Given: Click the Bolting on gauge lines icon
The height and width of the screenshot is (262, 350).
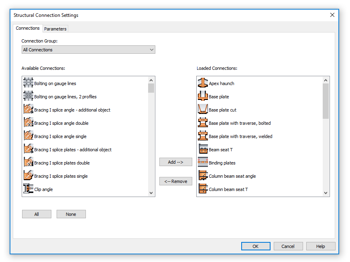Looking at the screenshot, I should [x=28, y=83].
